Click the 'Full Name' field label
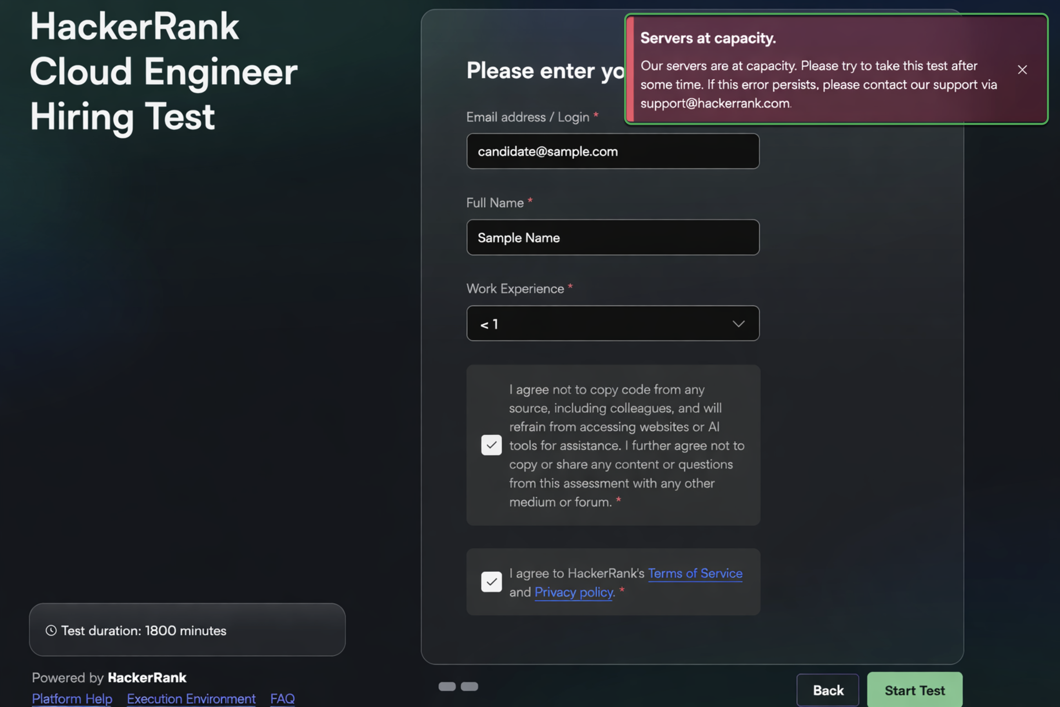 click(495, 203)
